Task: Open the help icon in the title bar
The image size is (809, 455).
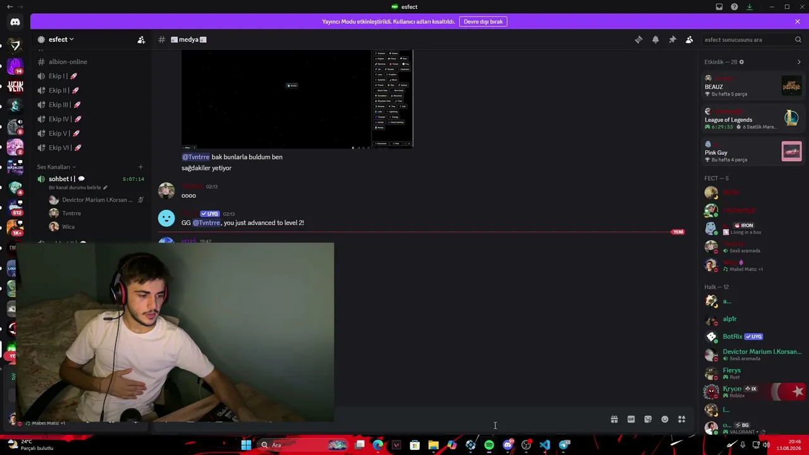Action: pos(734,7)
